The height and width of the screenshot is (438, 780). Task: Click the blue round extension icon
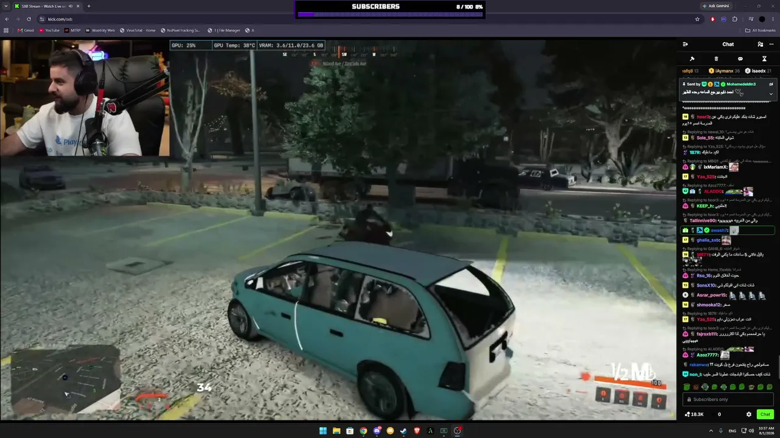pyautogui.click(x=723, y=19)
